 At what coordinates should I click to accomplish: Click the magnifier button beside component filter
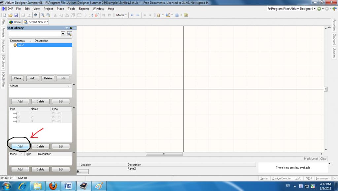coord(69,34)
